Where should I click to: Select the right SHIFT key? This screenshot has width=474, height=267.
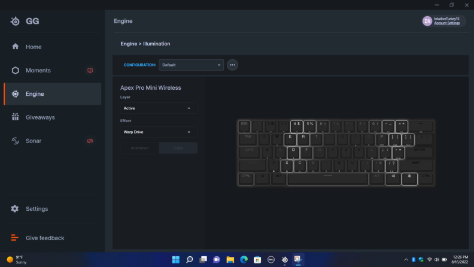(x=417, y=166)
